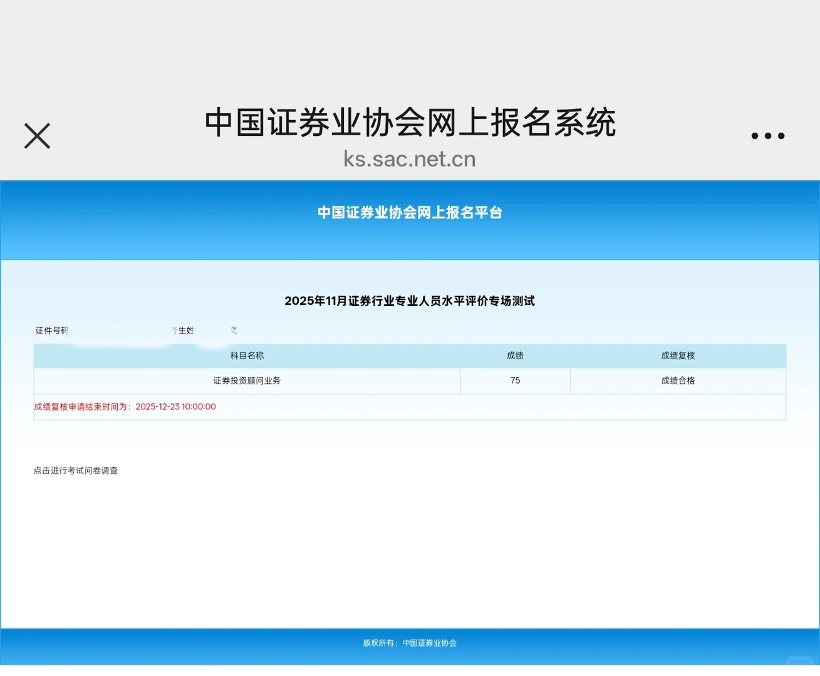Close the ks.sac.net.cn webpage view
The height and width of the screenshot is (676, 820).
point(37,135)
